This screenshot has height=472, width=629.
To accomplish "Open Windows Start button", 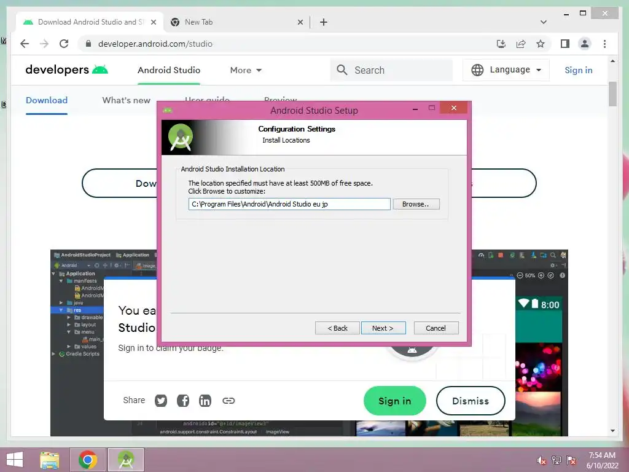I will click(15, 460).
